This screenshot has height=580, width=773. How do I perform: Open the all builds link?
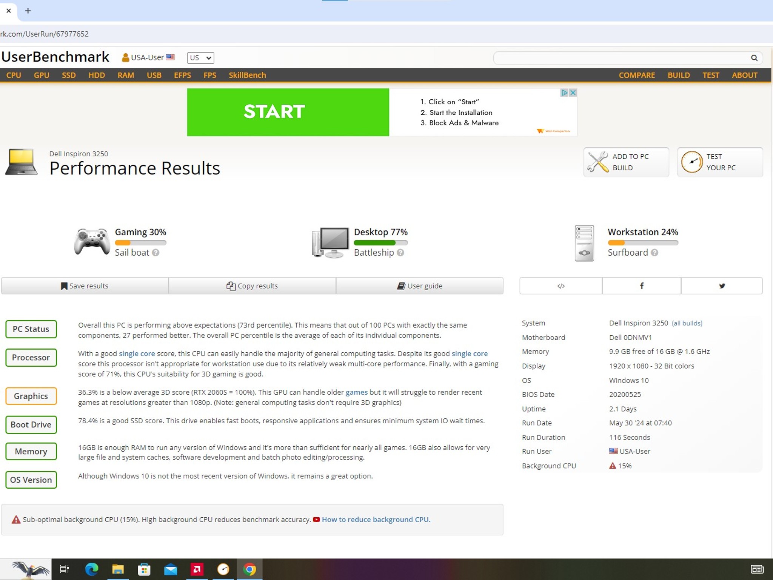coord(687,323)
